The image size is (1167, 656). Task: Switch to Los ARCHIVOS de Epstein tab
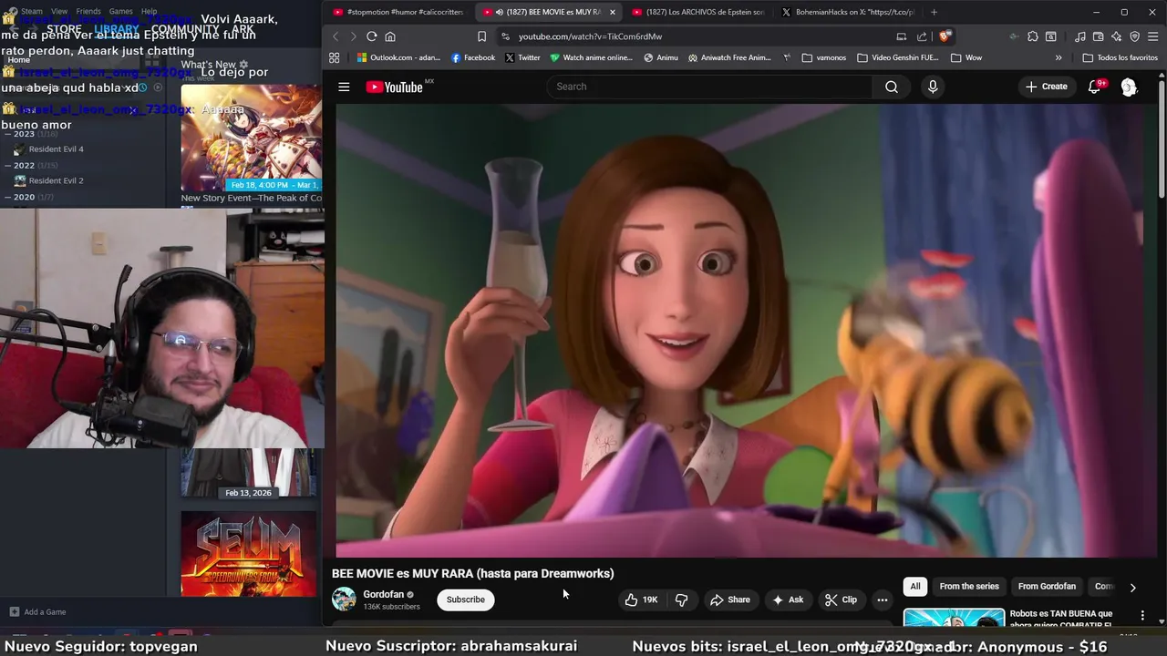tap(697, 12)
